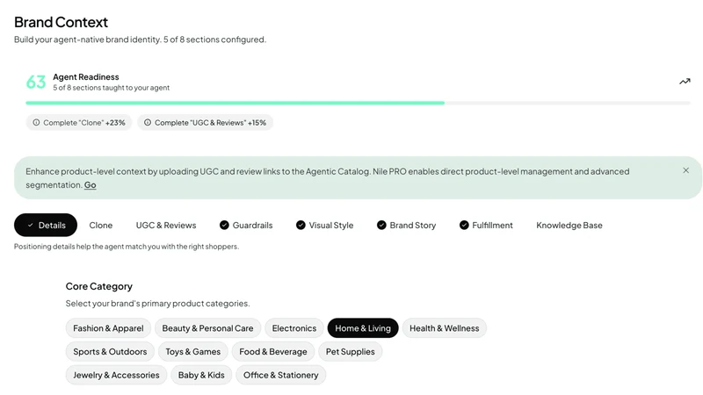This screenshot has width=703, height=395.
Task: Click Complete "UGC & Reviews" +15% chip
Action: pos(206,122)
